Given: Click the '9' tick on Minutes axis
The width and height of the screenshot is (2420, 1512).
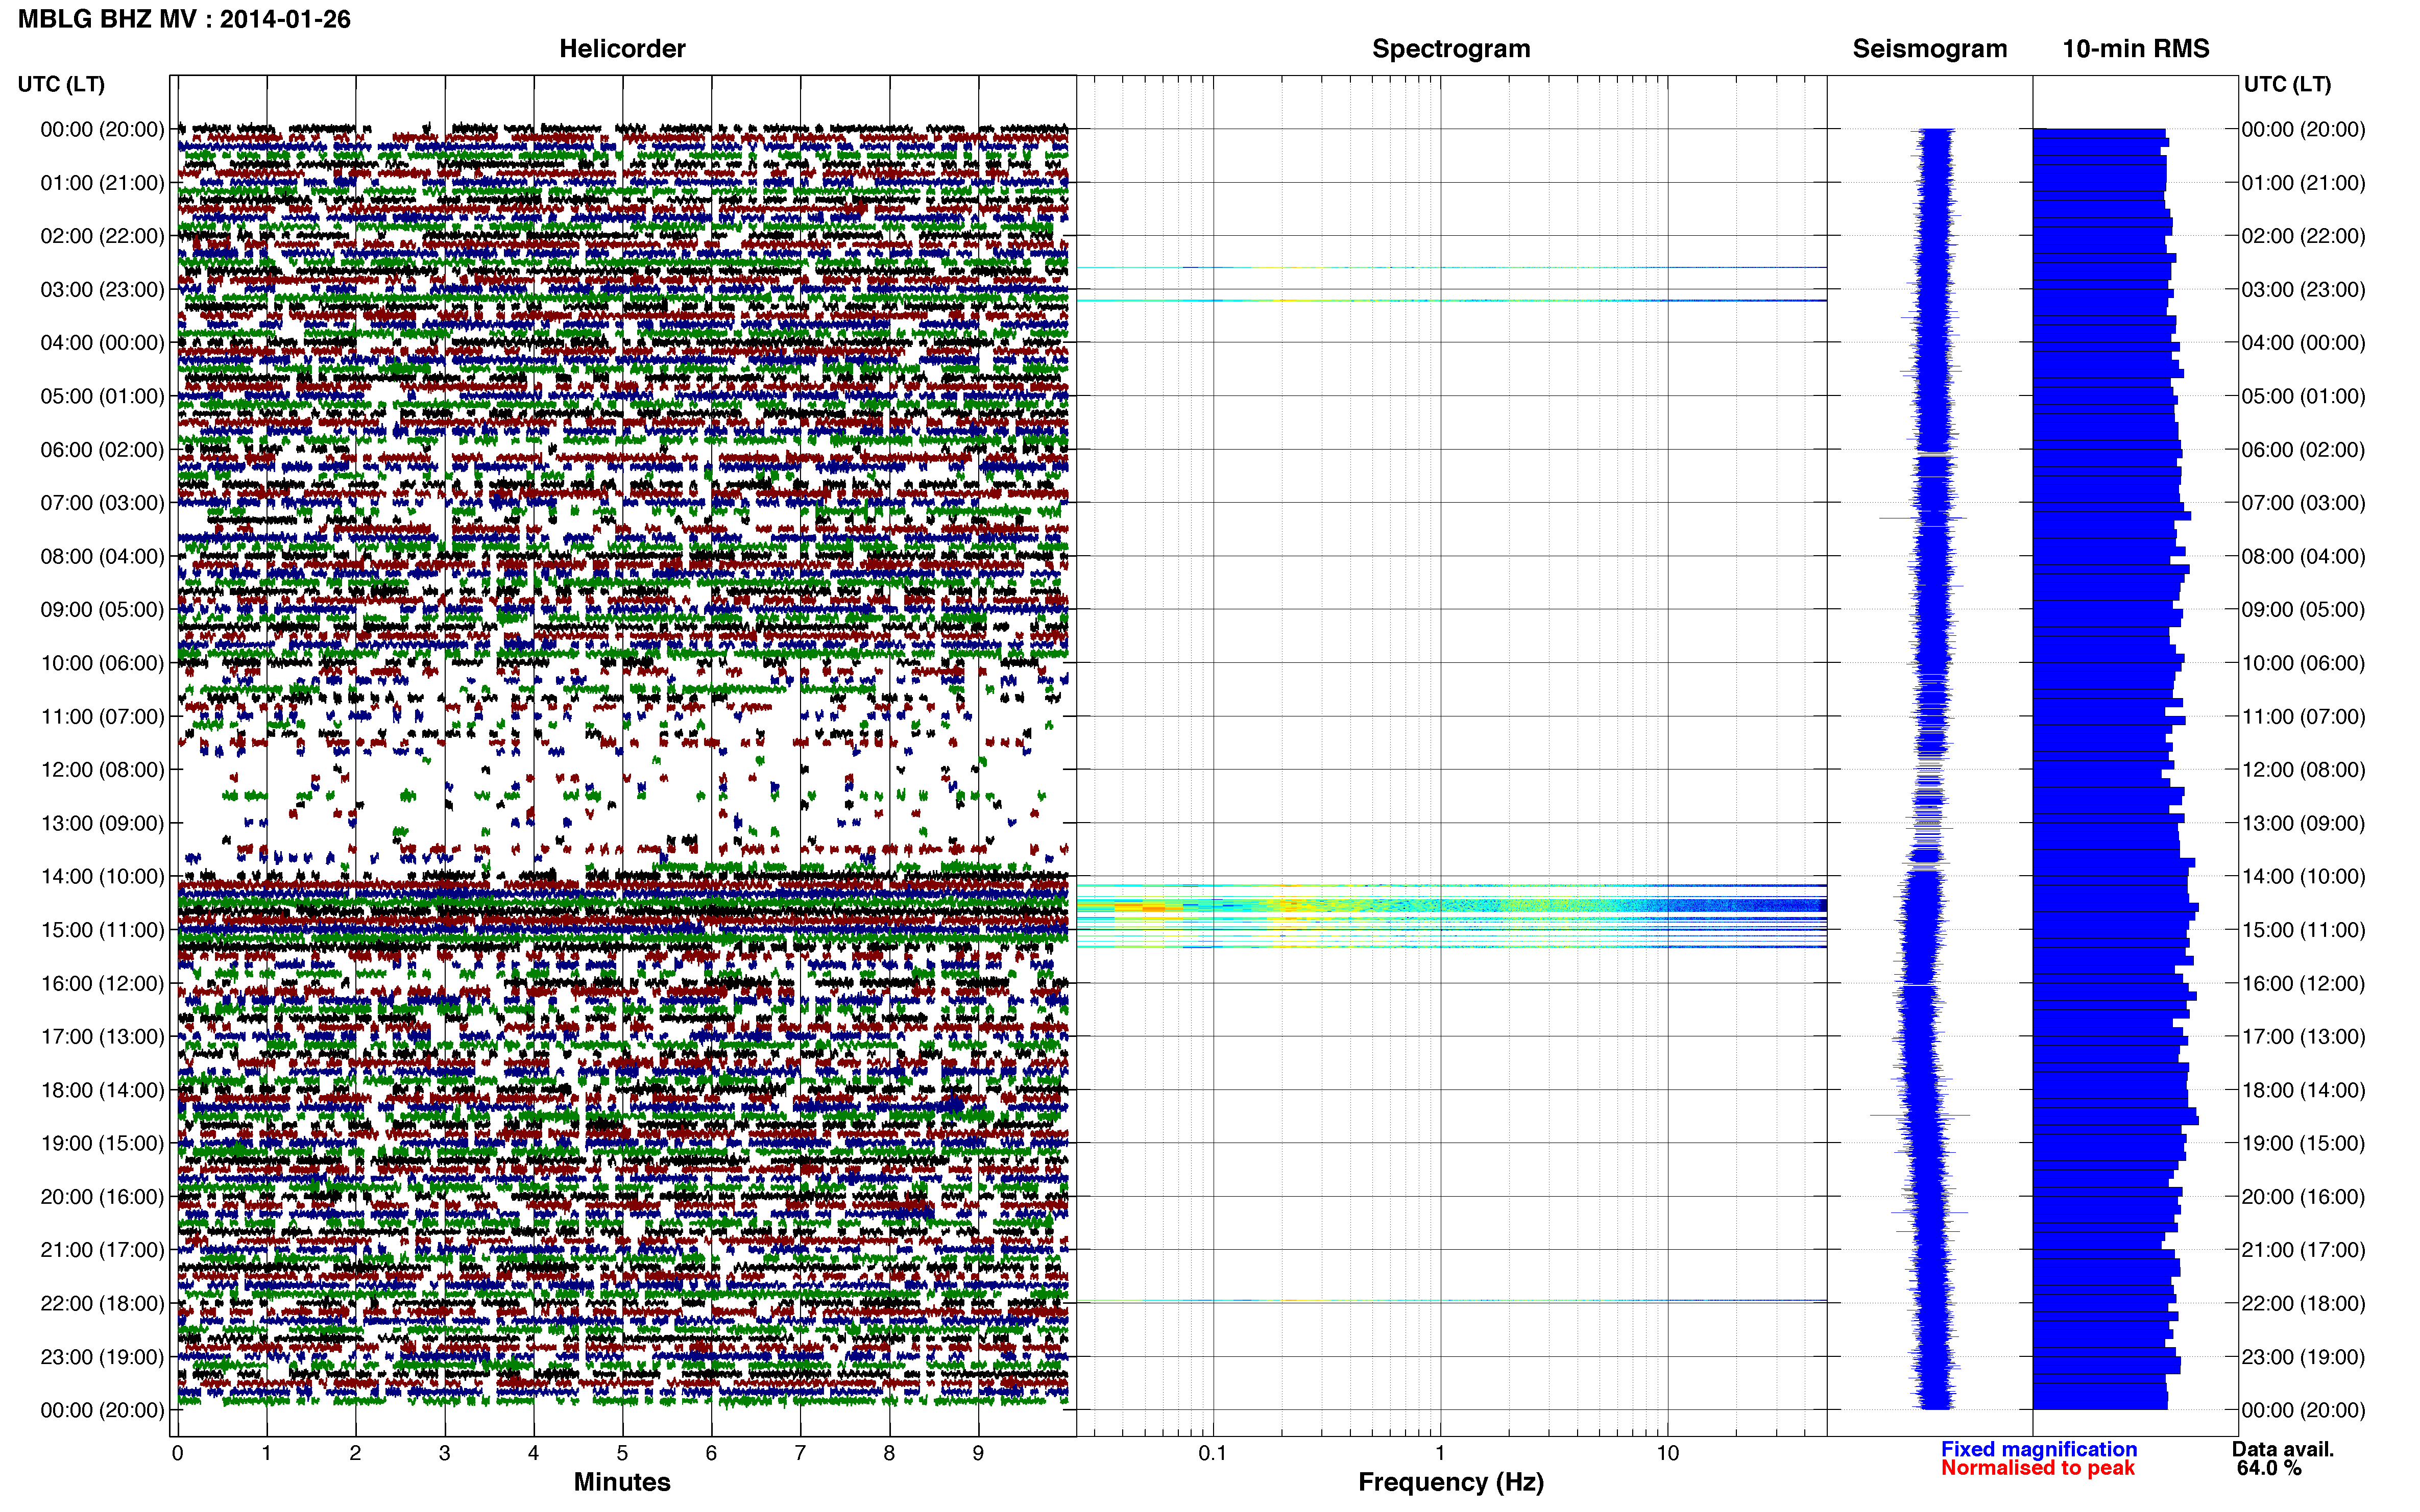Looking at the screenshot, I should pos(978,1453).
